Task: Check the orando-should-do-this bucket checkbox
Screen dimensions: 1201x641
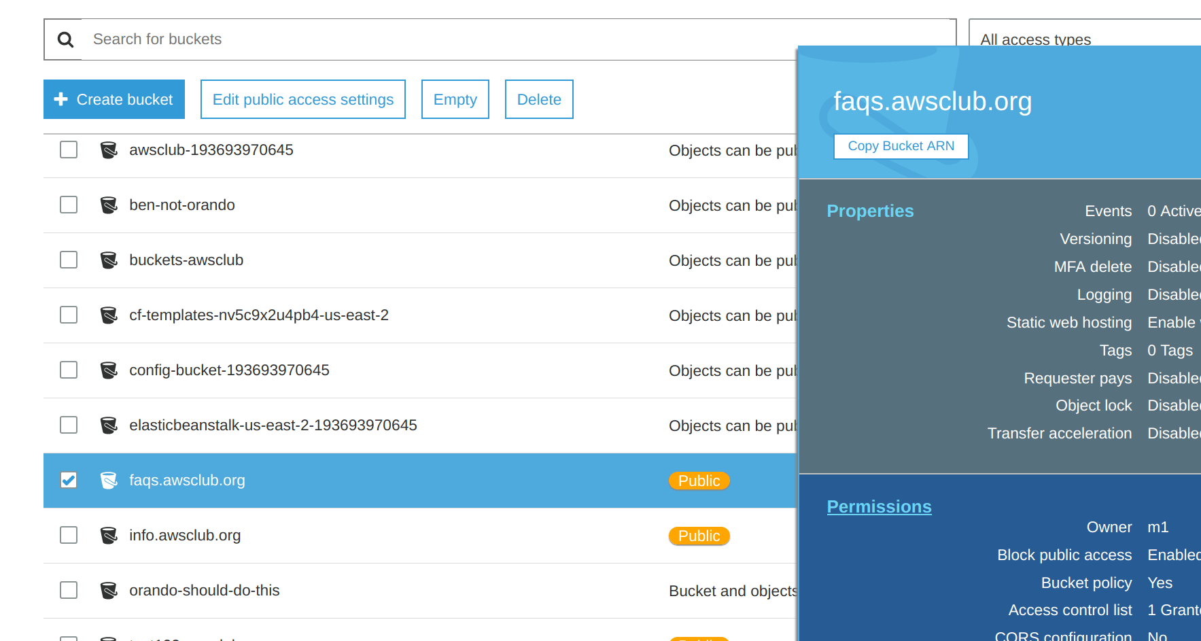Action: (x=68, y=590)
